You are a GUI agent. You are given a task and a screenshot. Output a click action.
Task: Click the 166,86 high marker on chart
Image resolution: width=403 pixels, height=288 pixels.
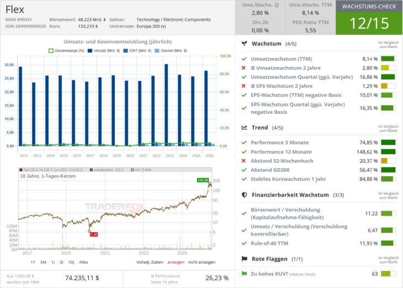[203, 180]
